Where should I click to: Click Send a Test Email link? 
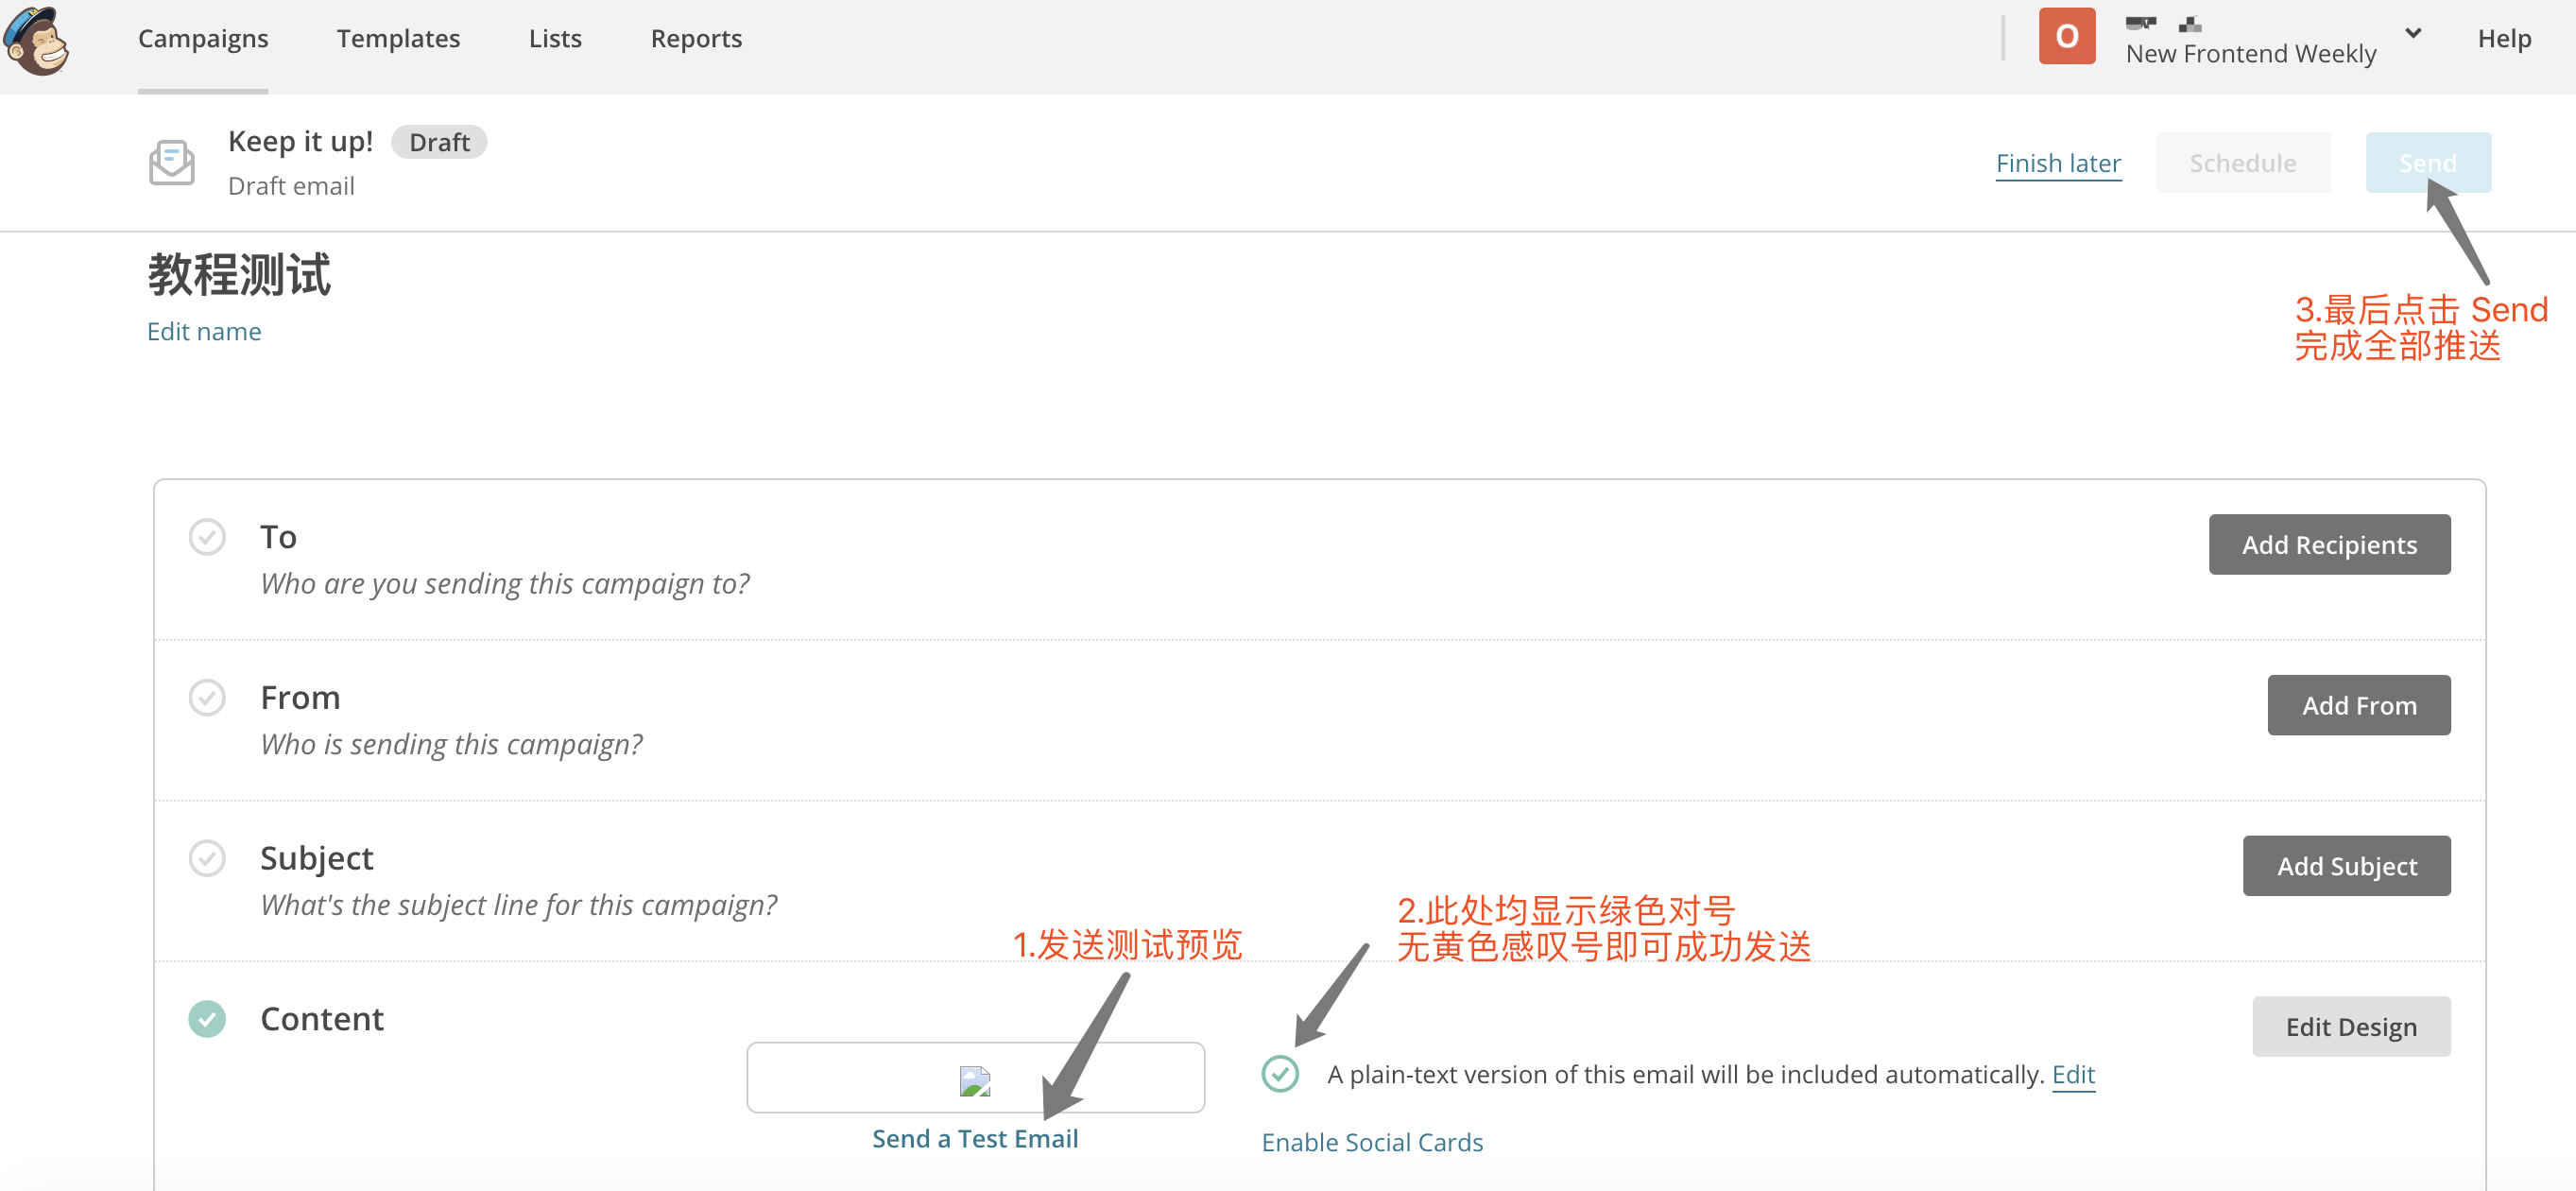pyautogui.click(x=974, y=1138)
